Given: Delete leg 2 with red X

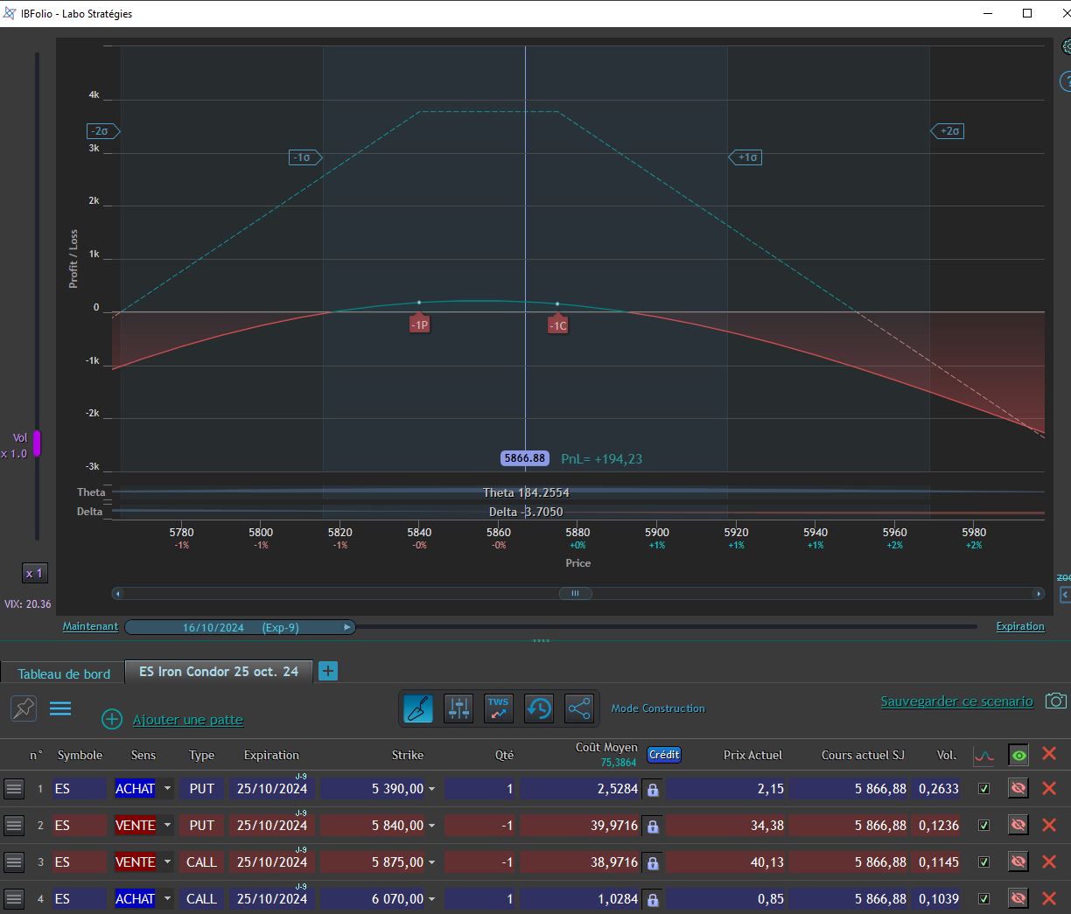Looking at the screenshot, I should pos(1049,825).
